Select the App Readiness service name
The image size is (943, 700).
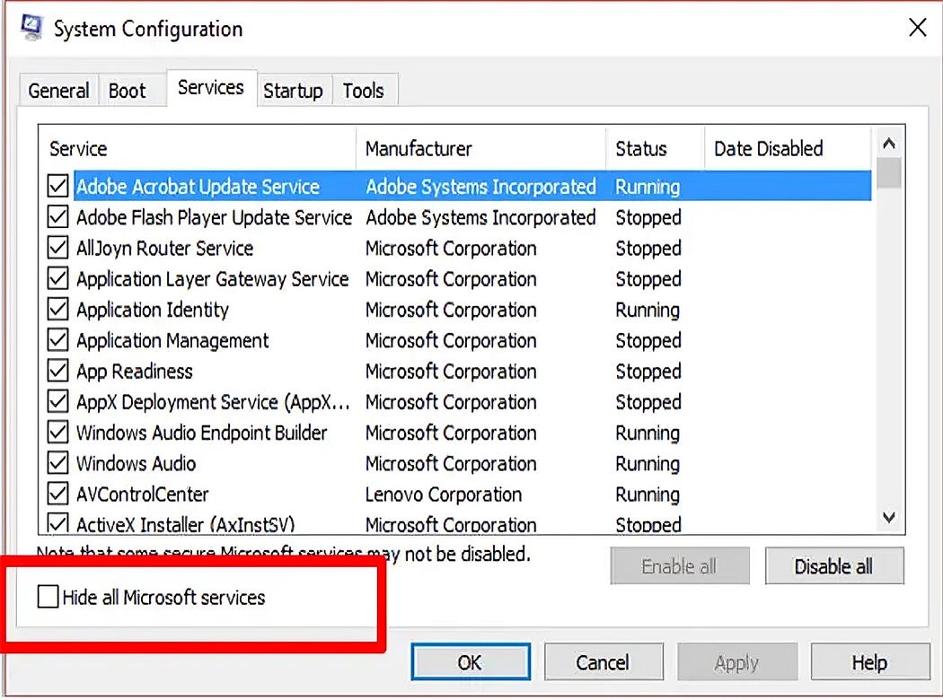(x=134, y=372)
